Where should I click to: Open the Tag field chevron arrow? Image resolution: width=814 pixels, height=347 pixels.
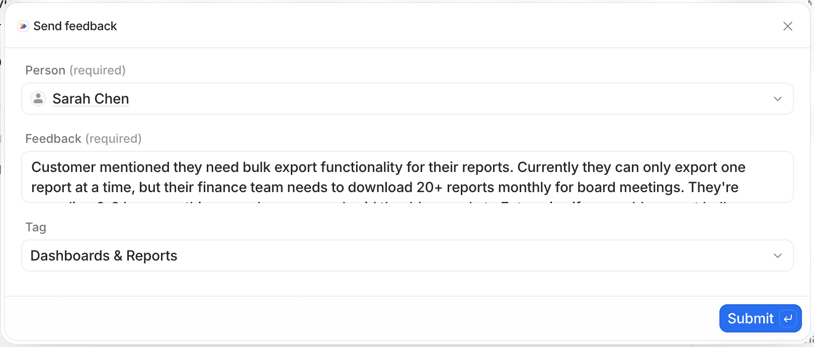click(x=778, y=255)
